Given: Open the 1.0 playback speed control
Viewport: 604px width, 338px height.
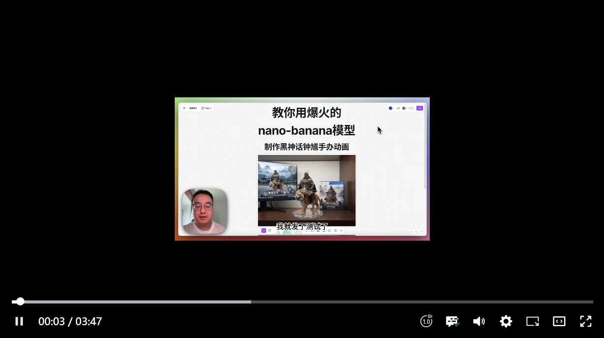Looking at the screenshot, I should tap(426, 321).
